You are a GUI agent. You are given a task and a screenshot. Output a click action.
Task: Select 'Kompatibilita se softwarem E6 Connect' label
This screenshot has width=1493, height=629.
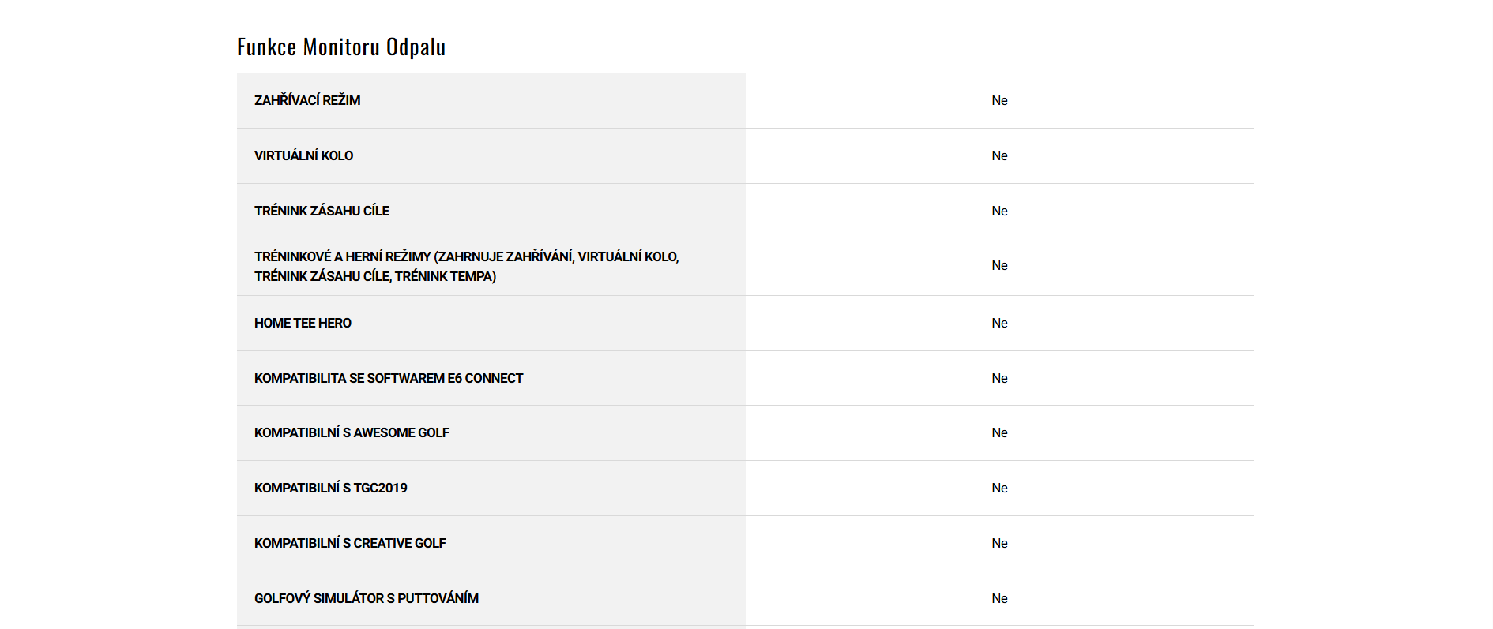pos(388,379)
